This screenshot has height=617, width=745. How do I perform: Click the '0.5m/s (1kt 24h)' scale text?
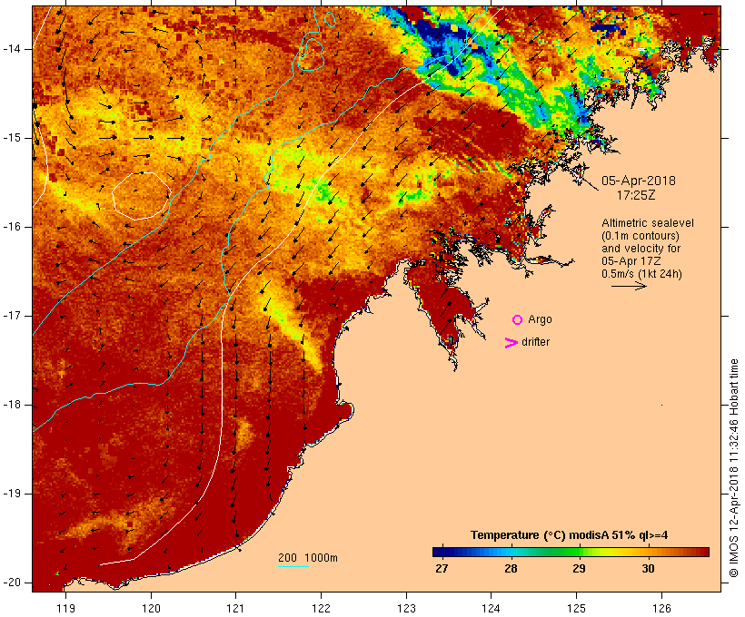641,274
